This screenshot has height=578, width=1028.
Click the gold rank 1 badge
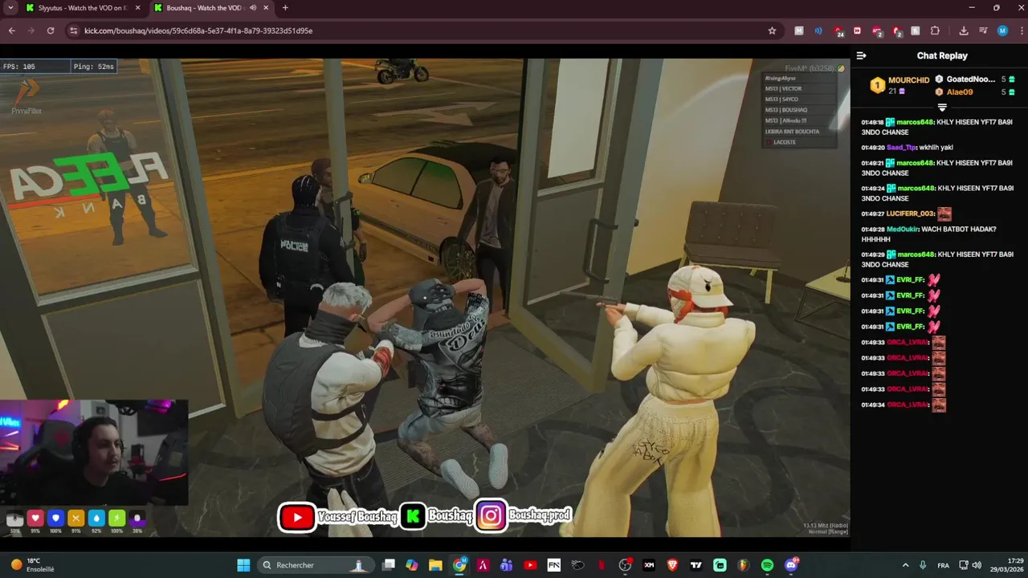click(x=877, y=85)
